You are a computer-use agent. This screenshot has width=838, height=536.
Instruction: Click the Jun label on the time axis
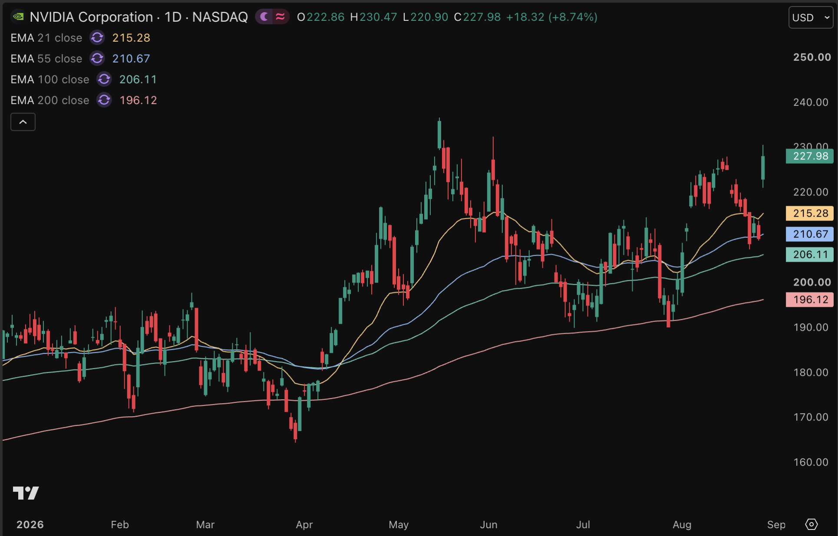[488, 525]
